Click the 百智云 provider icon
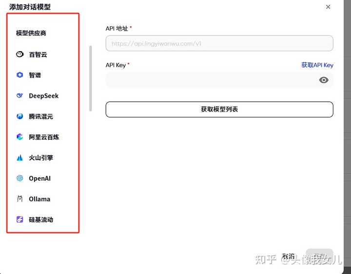 [x=20, y=55]
